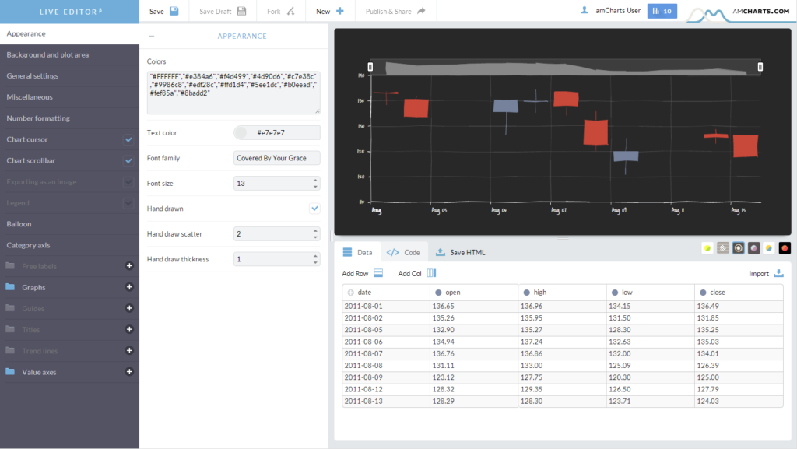Switch to the Data tab
Screen dimensions: 797x449
coord(357,252)
